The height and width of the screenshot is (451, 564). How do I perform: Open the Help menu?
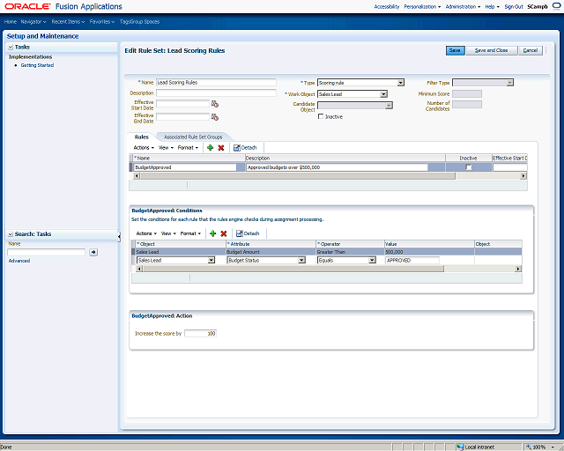[x=492, y=6]
